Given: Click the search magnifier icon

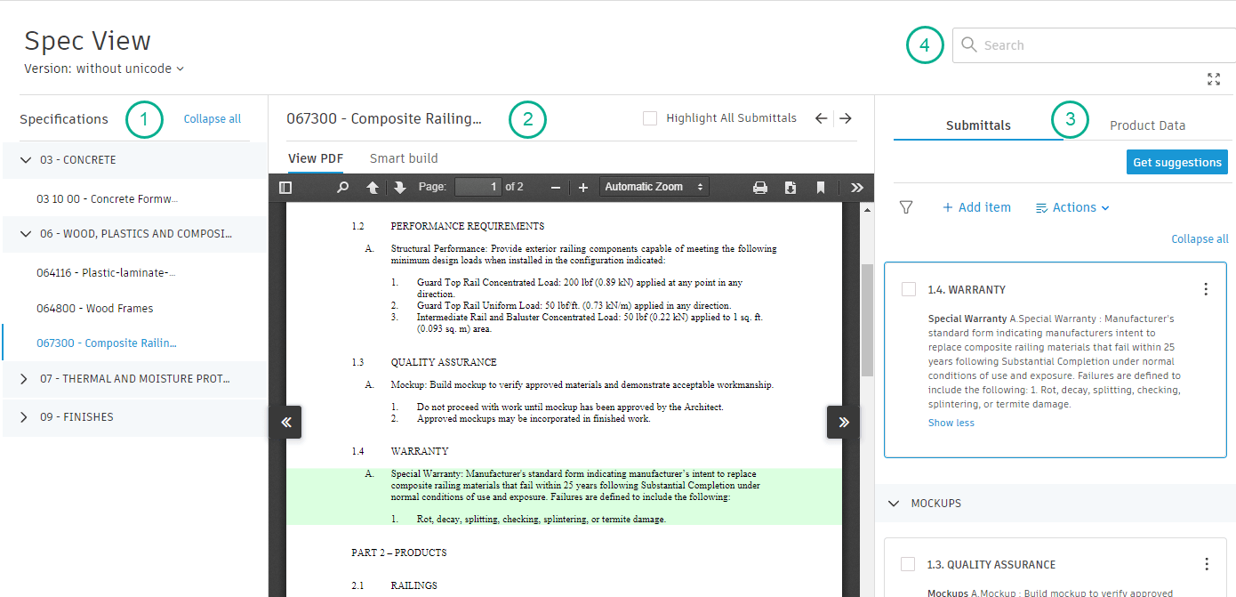Looking at the screenshot, I should [x=969, y=45].
